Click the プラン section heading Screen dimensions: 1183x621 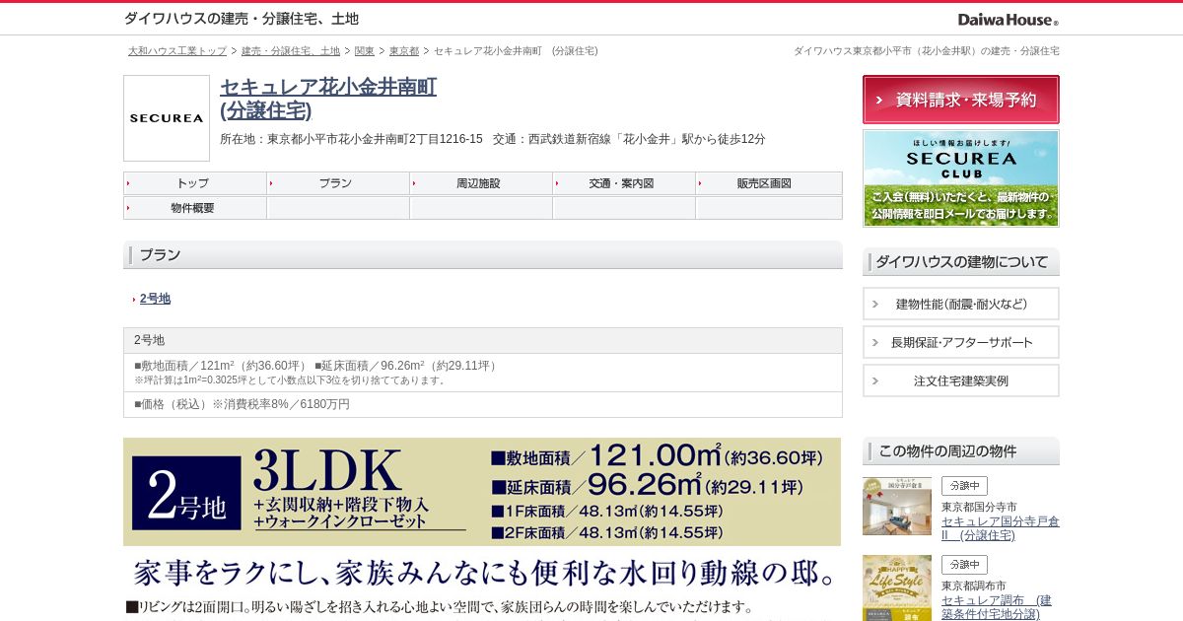[483, 254]
